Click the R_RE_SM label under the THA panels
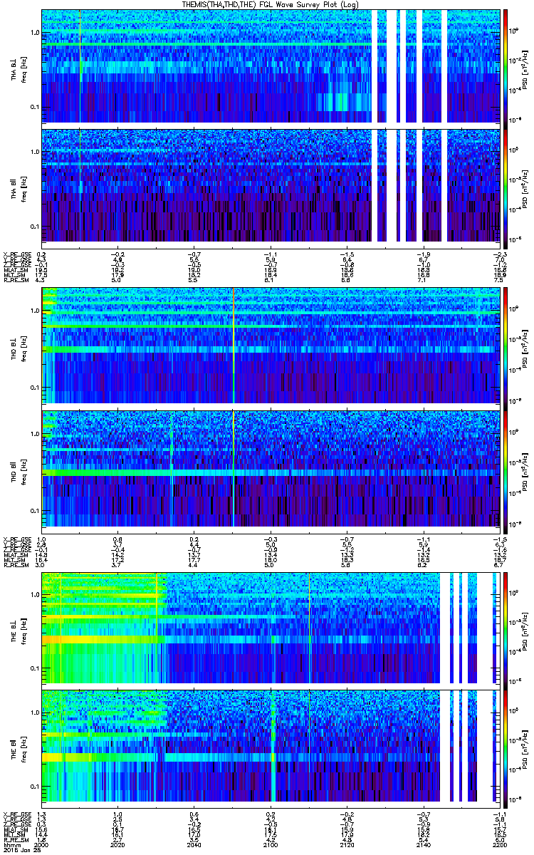 point(14,281)
